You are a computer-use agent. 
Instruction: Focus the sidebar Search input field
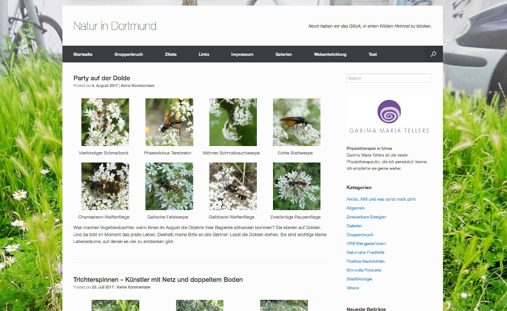389,78
